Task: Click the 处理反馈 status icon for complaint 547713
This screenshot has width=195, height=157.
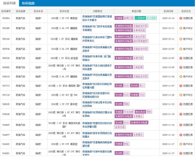Action: (181, 86)
